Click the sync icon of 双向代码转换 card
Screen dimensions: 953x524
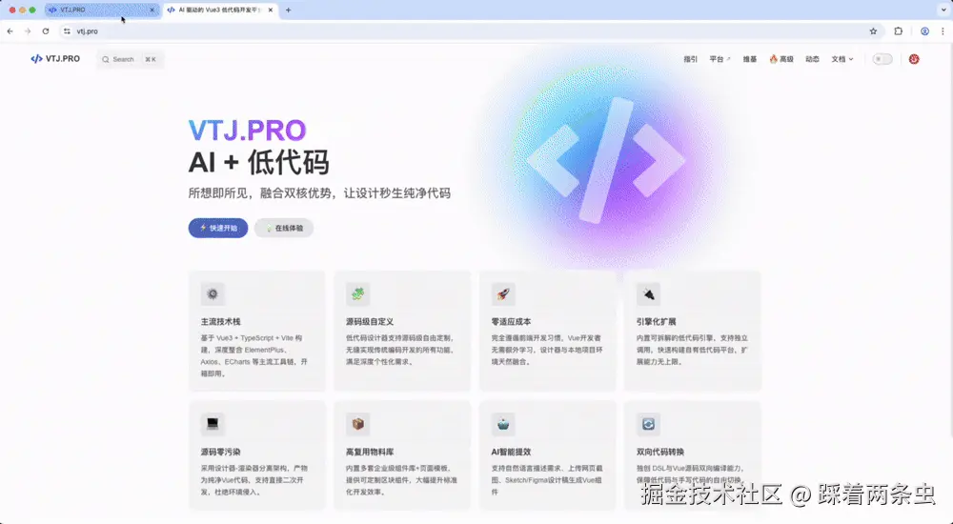tap(648, 424)
